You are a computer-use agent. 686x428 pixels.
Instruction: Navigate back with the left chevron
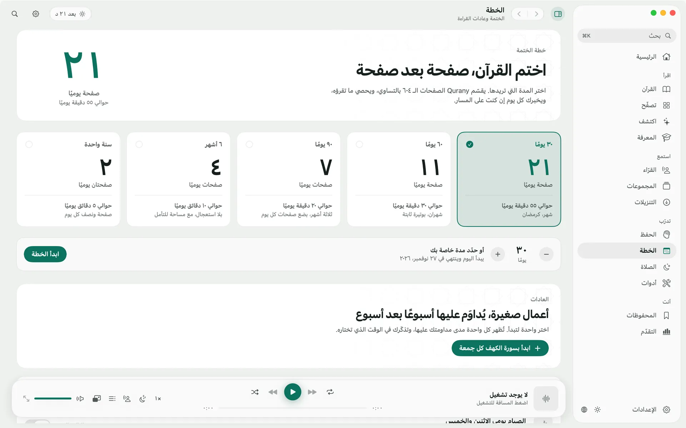[x=519, y=14]
